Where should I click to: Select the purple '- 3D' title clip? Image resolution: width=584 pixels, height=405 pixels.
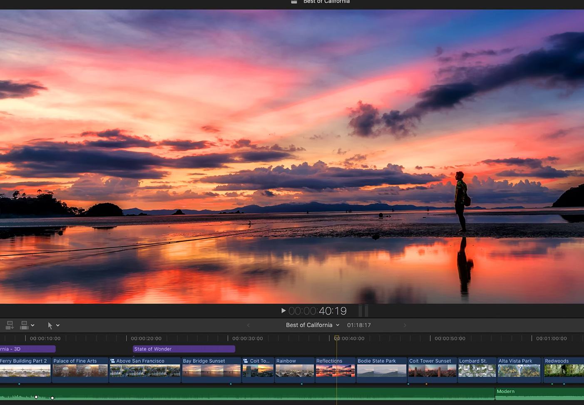tap(27, 349)
